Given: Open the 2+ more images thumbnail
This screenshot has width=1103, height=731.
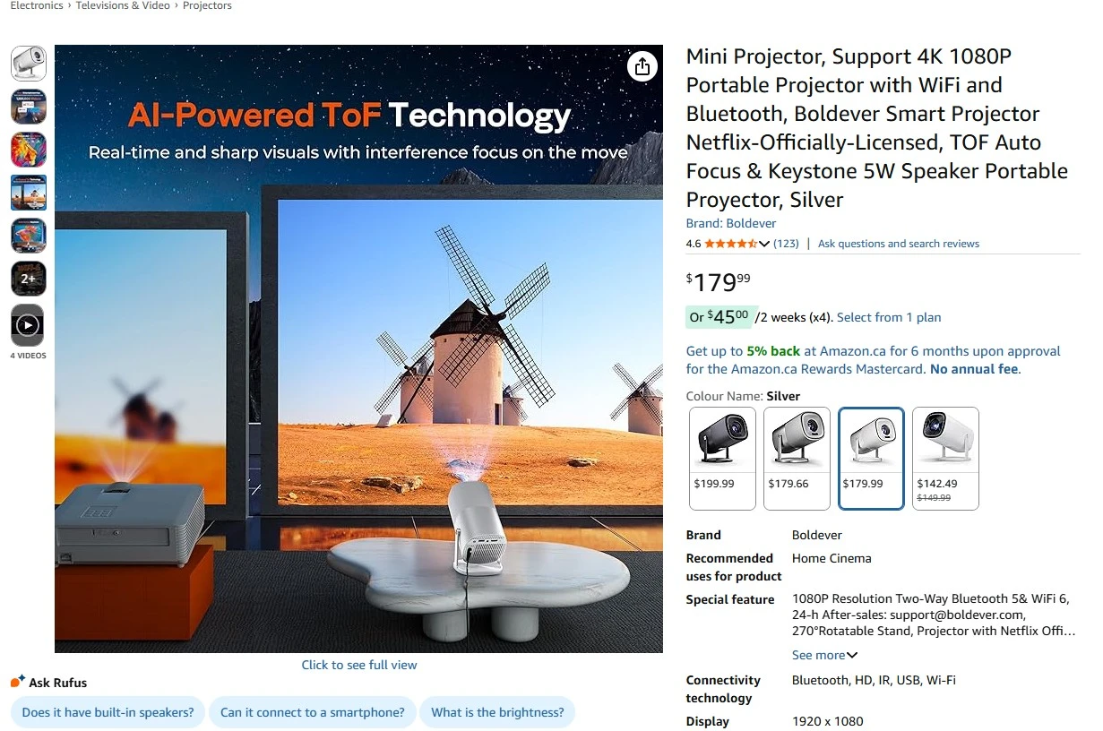Looking at the screenshot, I should coord(28,279).
